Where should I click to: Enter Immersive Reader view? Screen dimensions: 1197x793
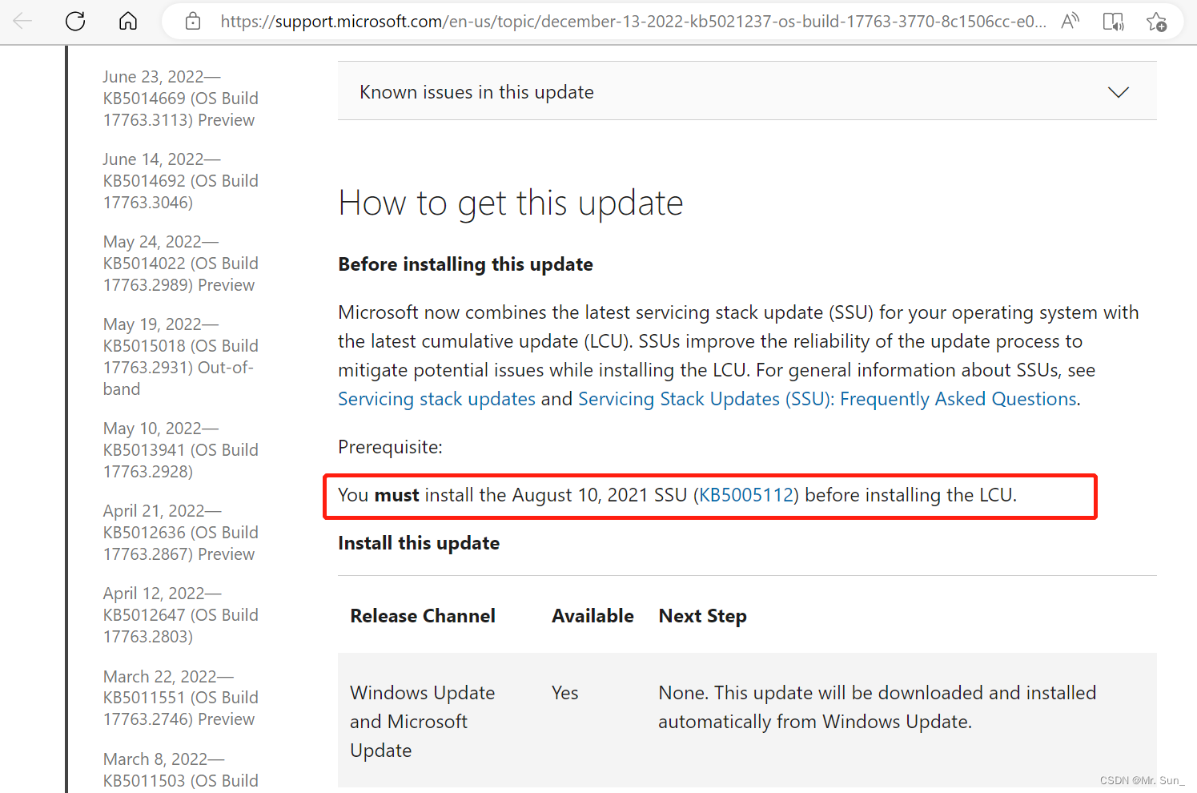[1113, 22]
